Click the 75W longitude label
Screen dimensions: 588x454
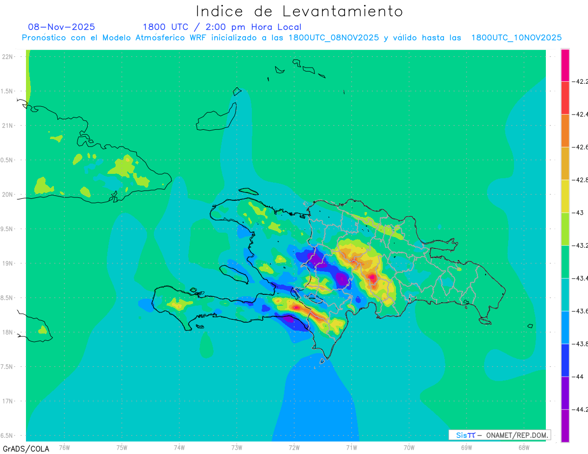tap(122, 447)
